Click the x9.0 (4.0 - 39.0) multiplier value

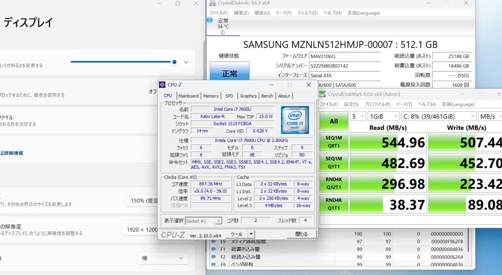[210, 191]
